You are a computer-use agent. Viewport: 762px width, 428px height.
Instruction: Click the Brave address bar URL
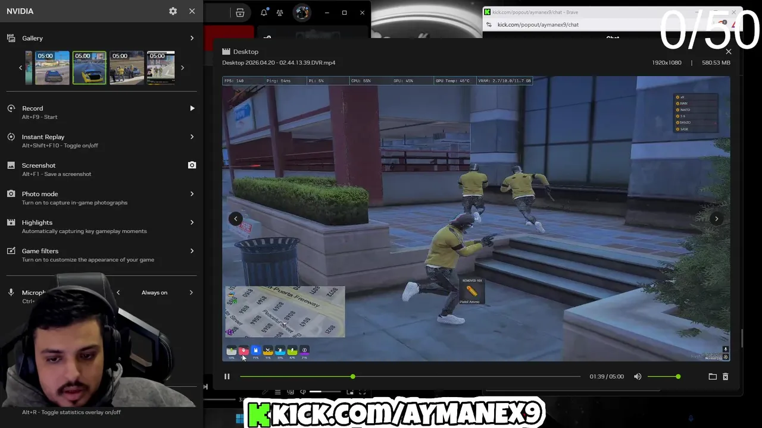(538, 25)
